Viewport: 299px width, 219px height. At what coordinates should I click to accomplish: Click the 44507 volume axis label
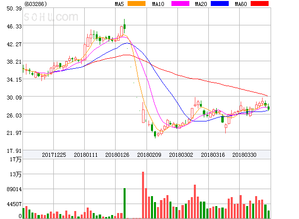click(14, 204)
